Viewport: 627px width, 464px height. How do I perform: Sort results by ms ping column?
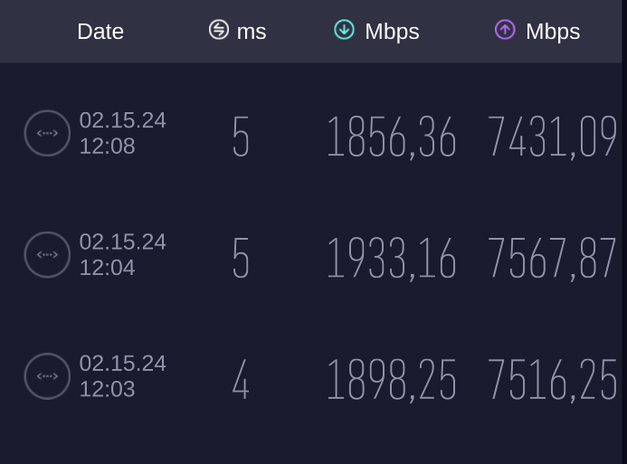tap(252, 32)
